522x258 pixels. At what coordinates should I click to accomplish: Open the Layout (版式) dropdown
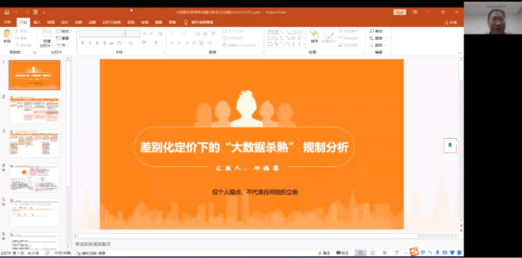64,31
